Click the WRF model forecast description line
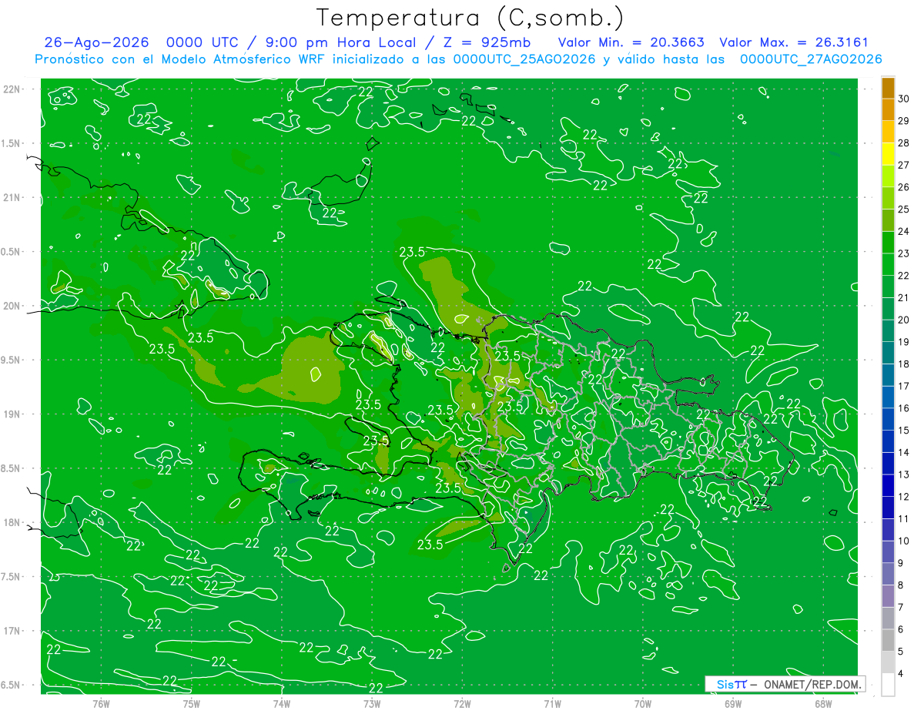This screenshot has width=924, height=714. (x=458, y=59)
